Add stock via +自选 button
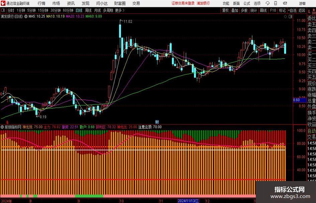Image resolution: width=316 pixels, height=203 pixels. 292,10
